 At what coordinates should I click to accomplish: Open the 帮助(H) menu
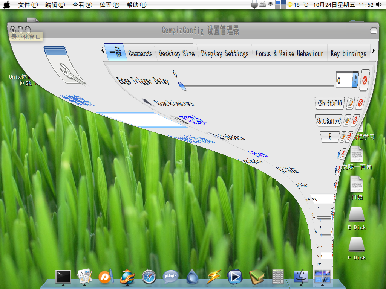coord(136,5)
